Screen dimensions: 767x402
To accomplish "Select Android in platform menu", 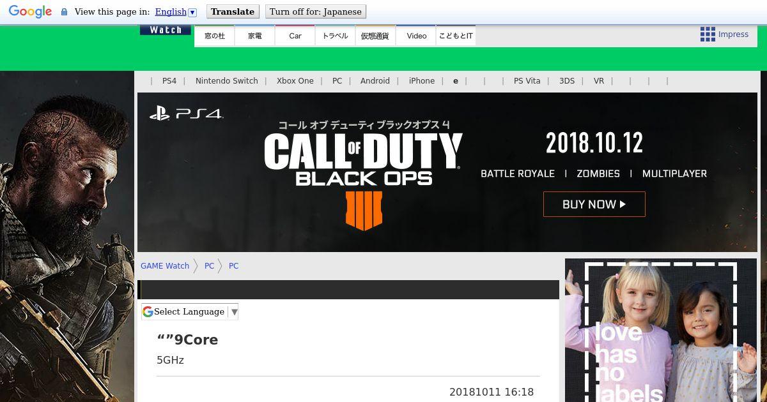I will [x=375, y=81].
